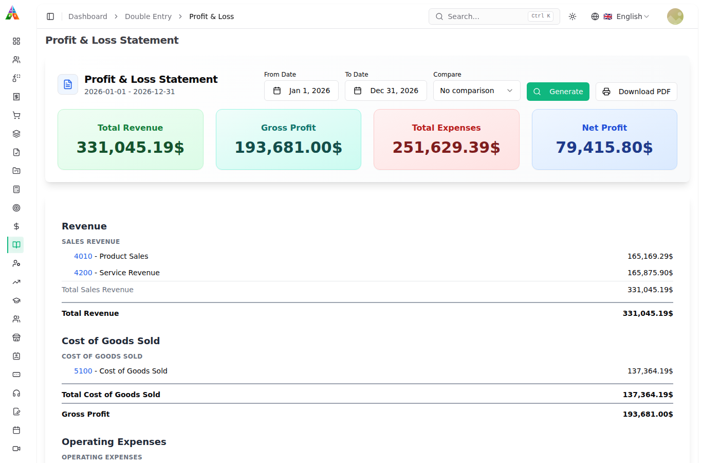
Task: Toggle the sidebar panel collapse icon
Action: [x=50, y=16]
